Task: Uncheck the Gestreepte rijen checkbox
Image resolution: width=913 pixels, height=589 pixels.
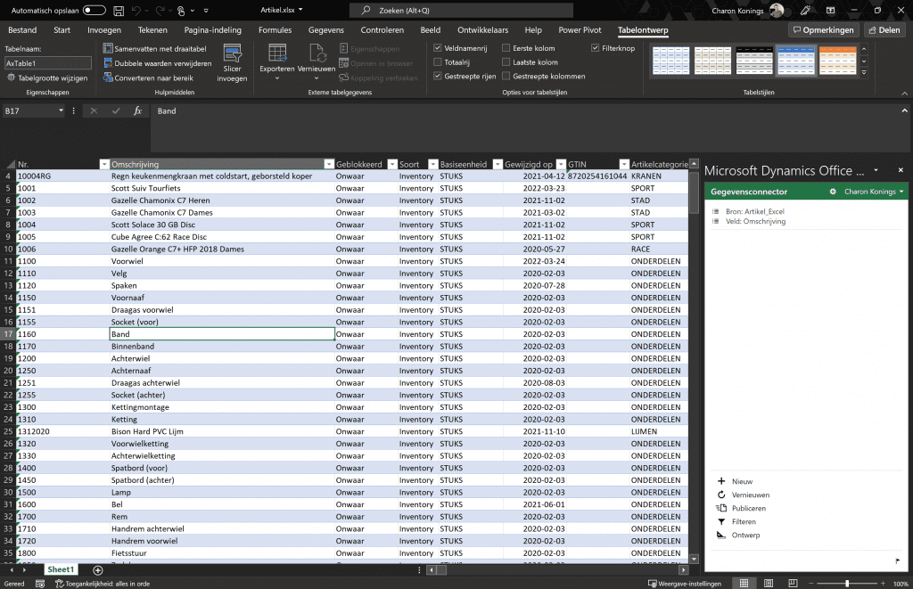Action: [x=437, y=77]
